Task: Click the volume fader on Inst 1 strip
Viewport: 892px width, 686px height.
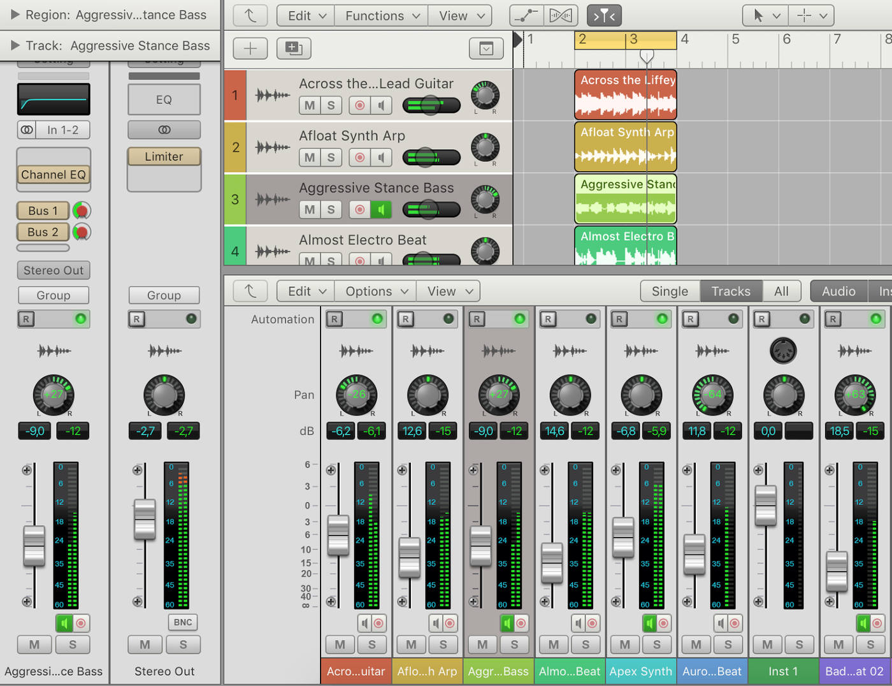Action: [x=766, y=506]
